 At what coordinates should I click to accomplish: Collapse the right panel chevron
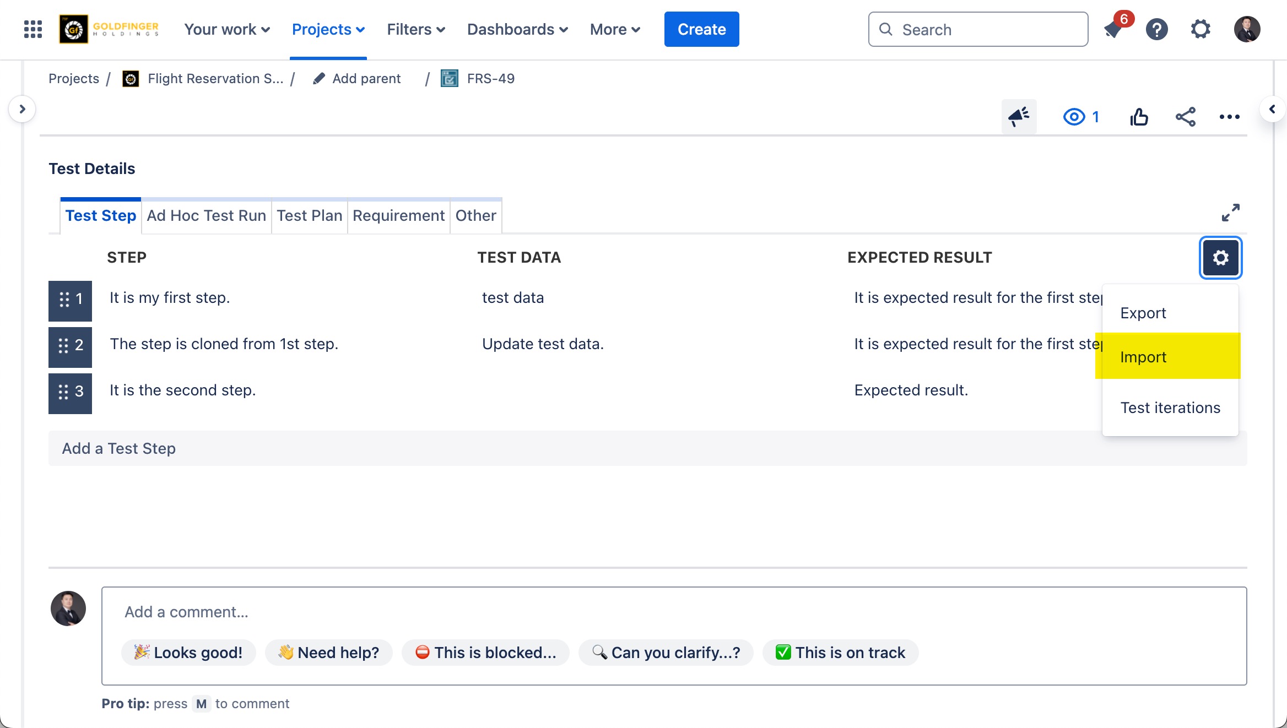pyautogui.click(x=1272, y=109)
